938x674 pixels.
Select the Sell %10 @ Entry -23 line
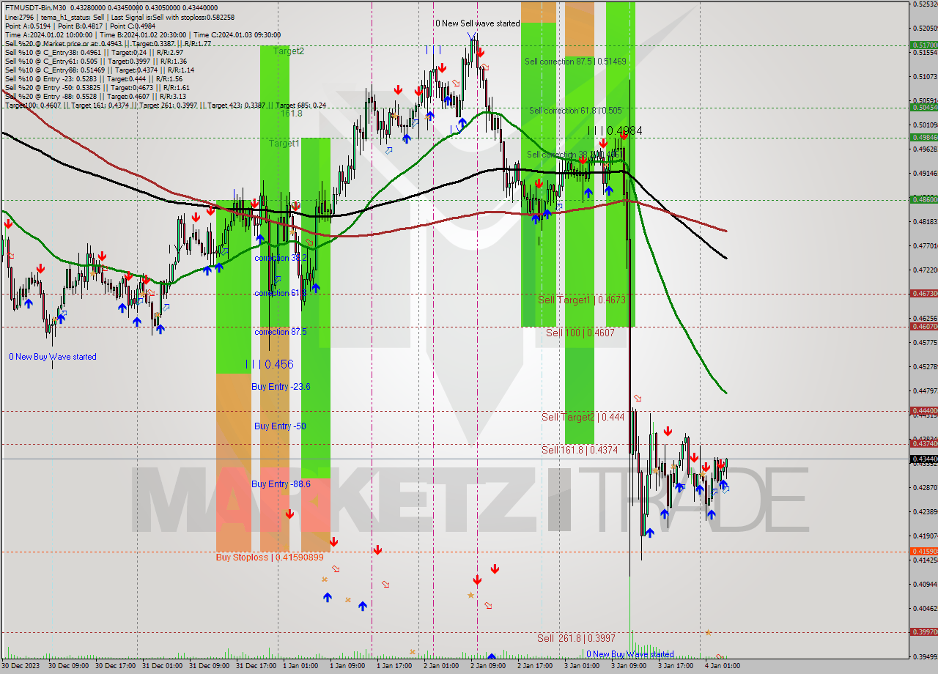click(93, 79)
